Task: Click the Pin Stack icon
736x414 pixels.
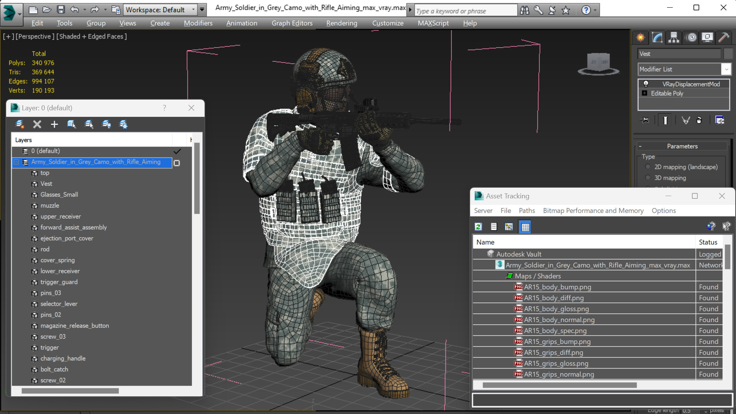Action: coord(644,120)
